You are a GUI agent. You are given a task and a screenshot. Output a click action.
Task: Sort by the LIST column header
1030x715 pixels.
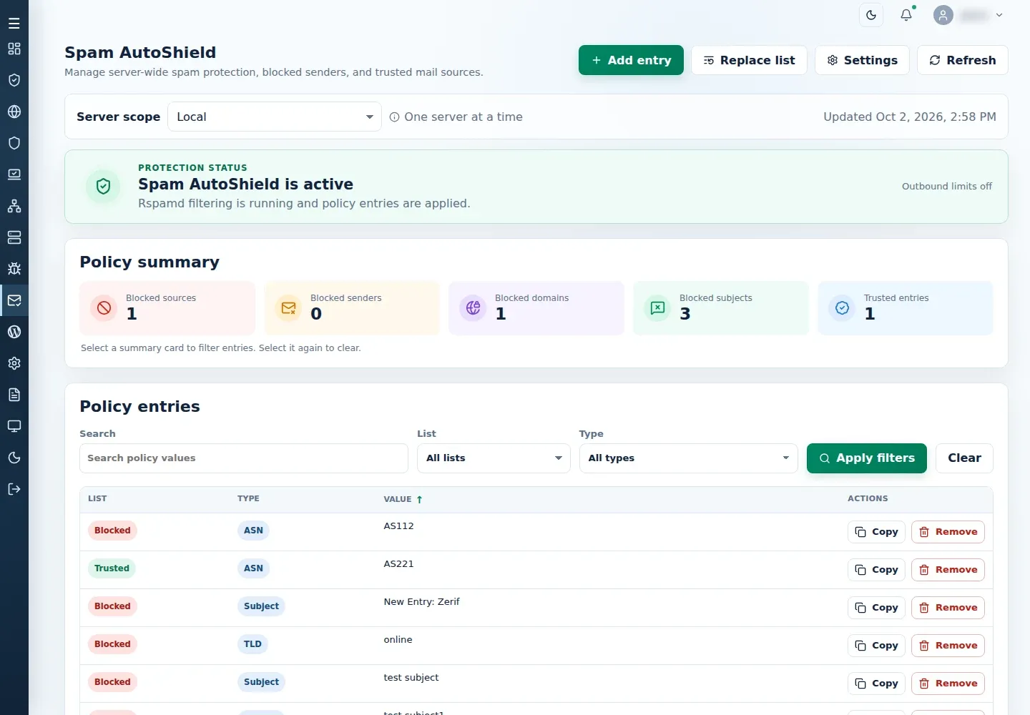pos(97,498)
